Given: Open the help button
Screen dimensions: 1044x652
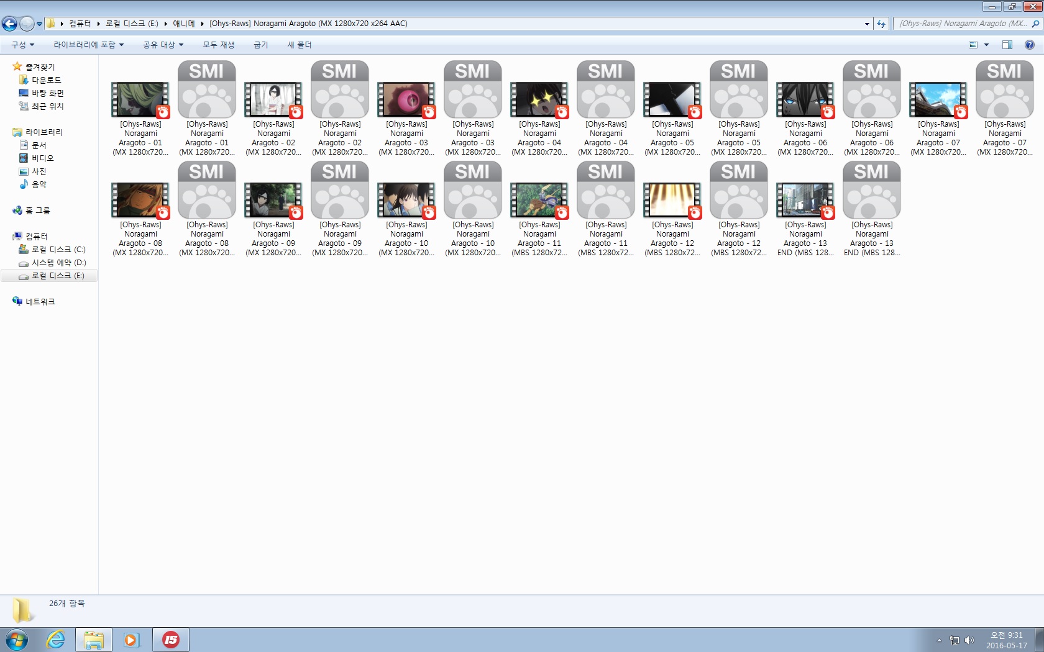Looking at the screenshot, I should coord(1030,45).
